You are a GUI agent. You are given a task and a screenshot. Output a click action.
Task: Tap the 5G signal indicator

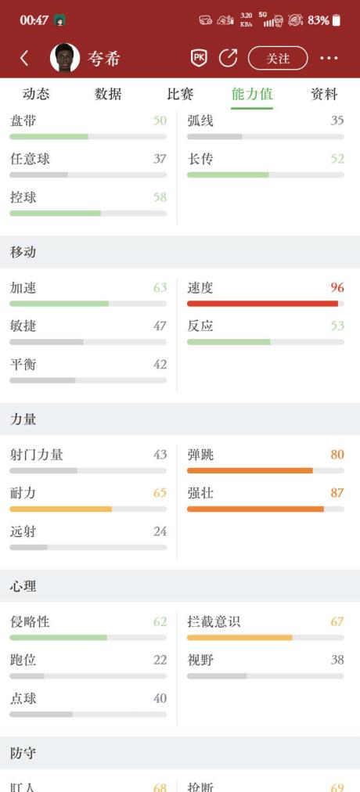point(272,20)
